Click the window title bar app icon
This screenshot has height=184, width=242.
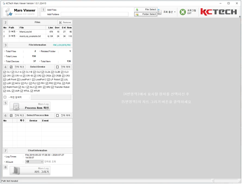4,3
